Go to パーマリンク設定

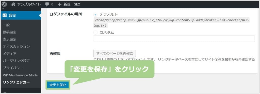coord(16,61)
